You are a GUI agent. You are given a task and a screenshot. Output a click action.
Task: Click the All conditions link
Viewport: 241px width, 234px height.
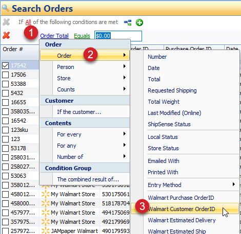tap(28, 22)
